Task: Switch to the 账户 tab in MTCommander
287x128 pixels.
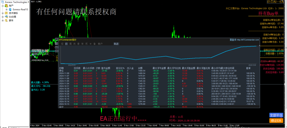Action: click(100, 44)
